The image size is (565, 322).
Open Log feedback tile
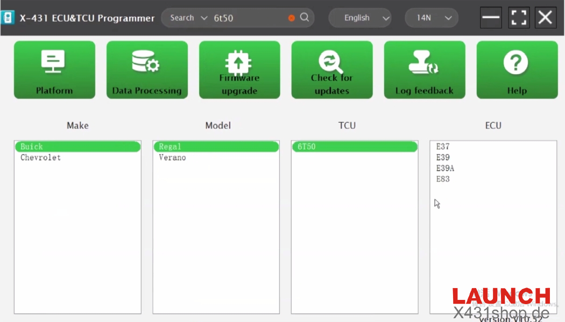(x=425, y=70)
